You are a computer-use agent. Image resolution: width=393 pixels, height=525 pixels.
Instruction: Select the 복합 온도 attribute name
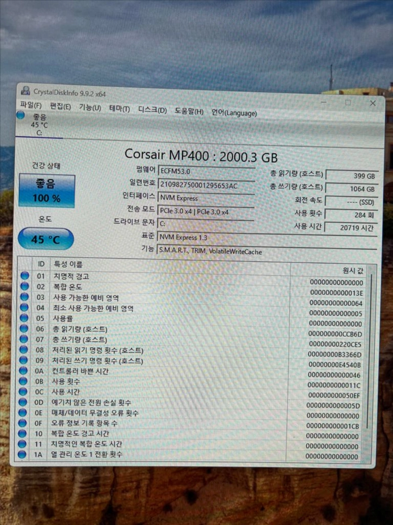coord(68,286)
